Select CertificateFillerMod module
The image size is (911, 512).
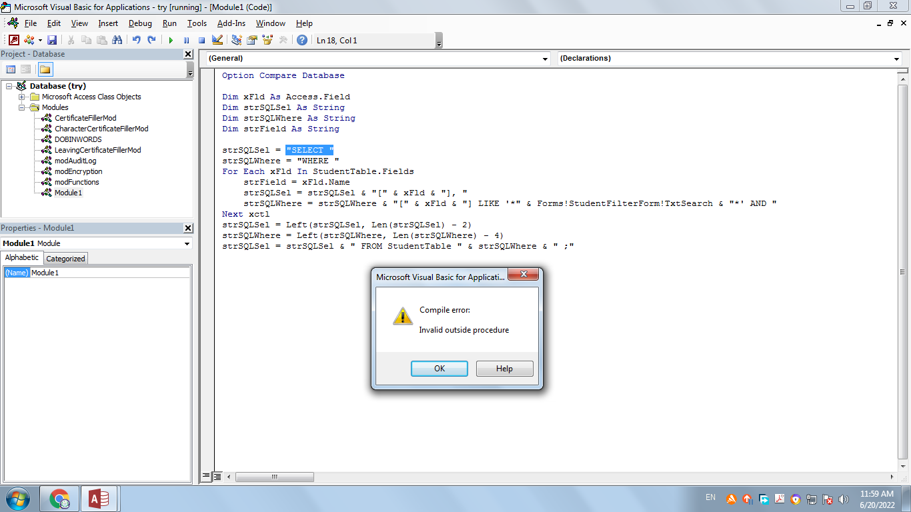(85, 118)
